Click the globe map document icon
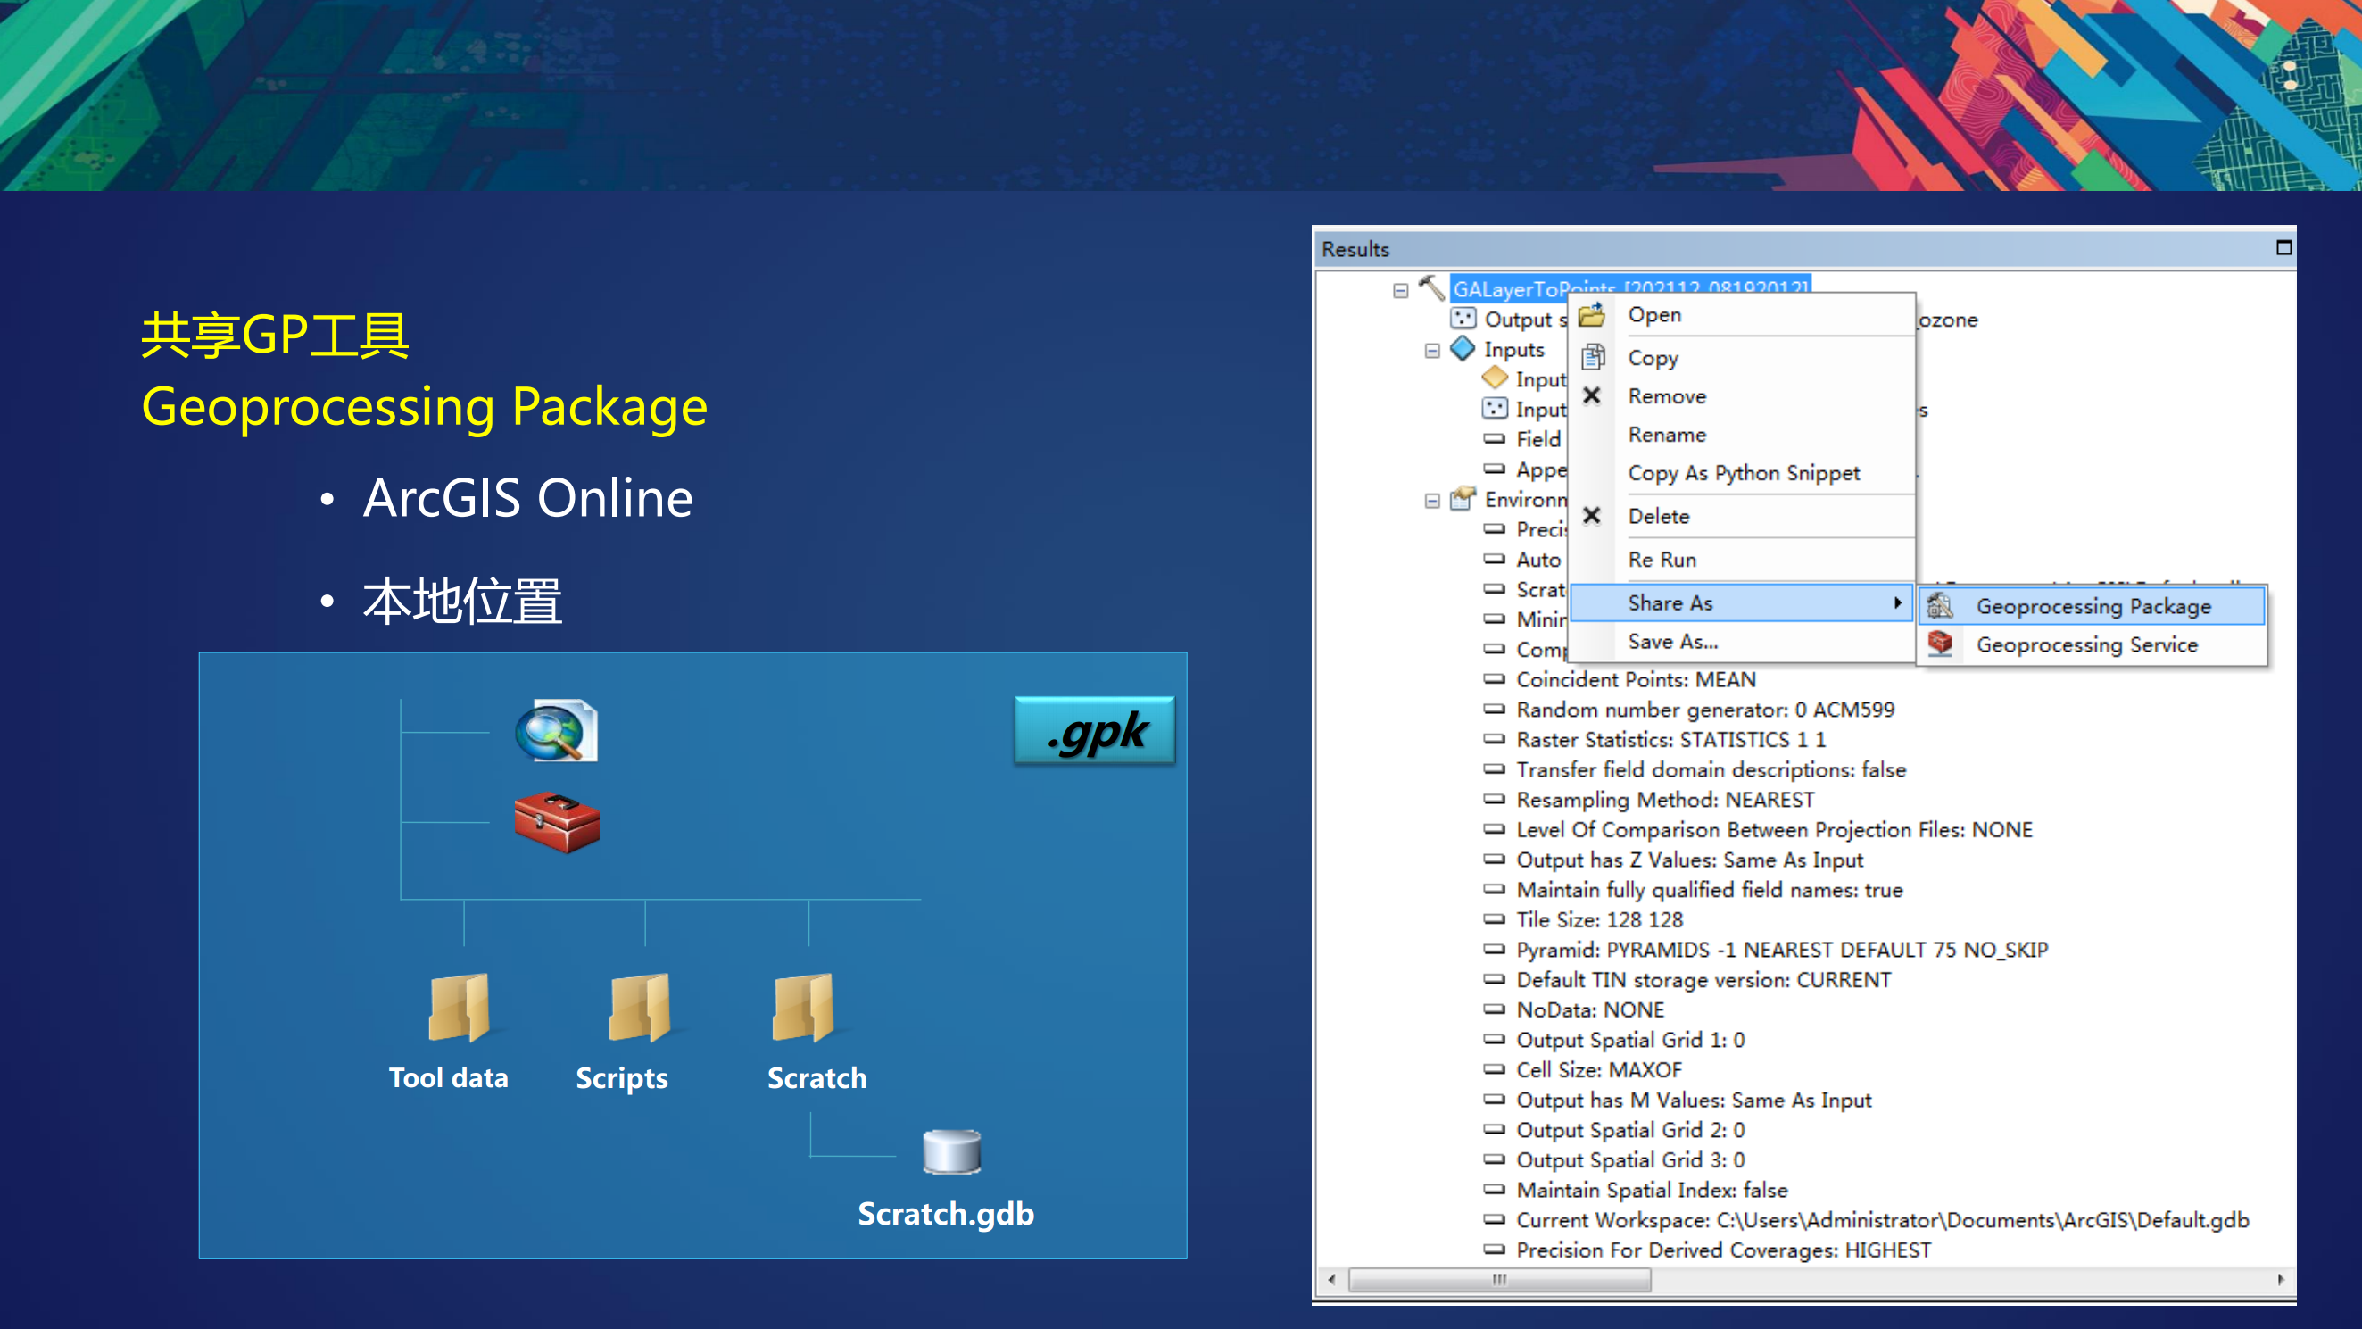 coord(557,731)
